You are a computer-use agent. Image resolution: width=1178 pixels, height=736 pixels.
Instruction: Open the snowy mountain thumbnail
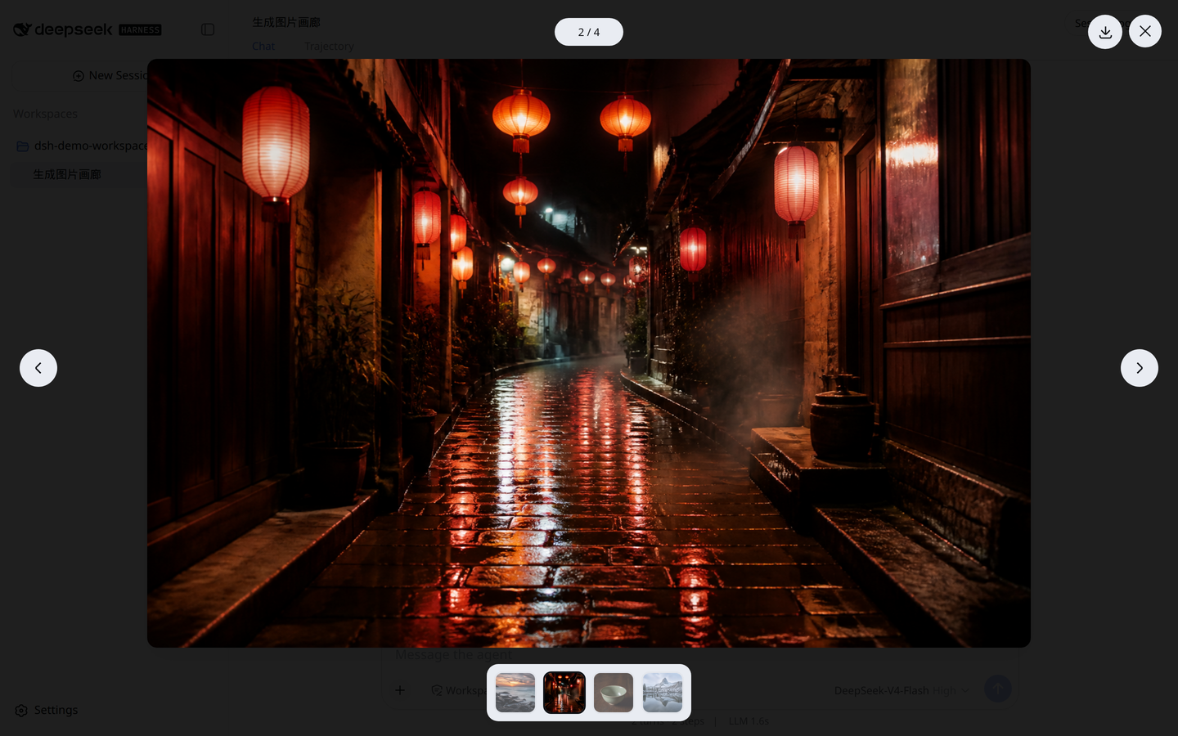pos(663,693)
